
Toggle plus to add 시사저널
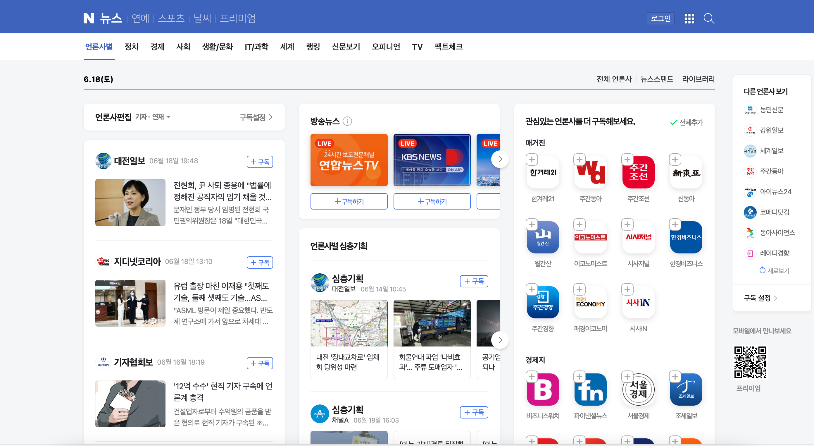[627, 224]
